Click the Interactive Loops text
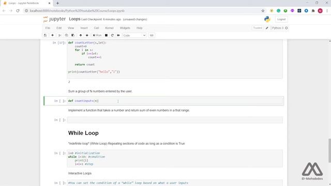The height and width of the screenshot is (186, 331). pyautogui.click(x=80, y=174)
